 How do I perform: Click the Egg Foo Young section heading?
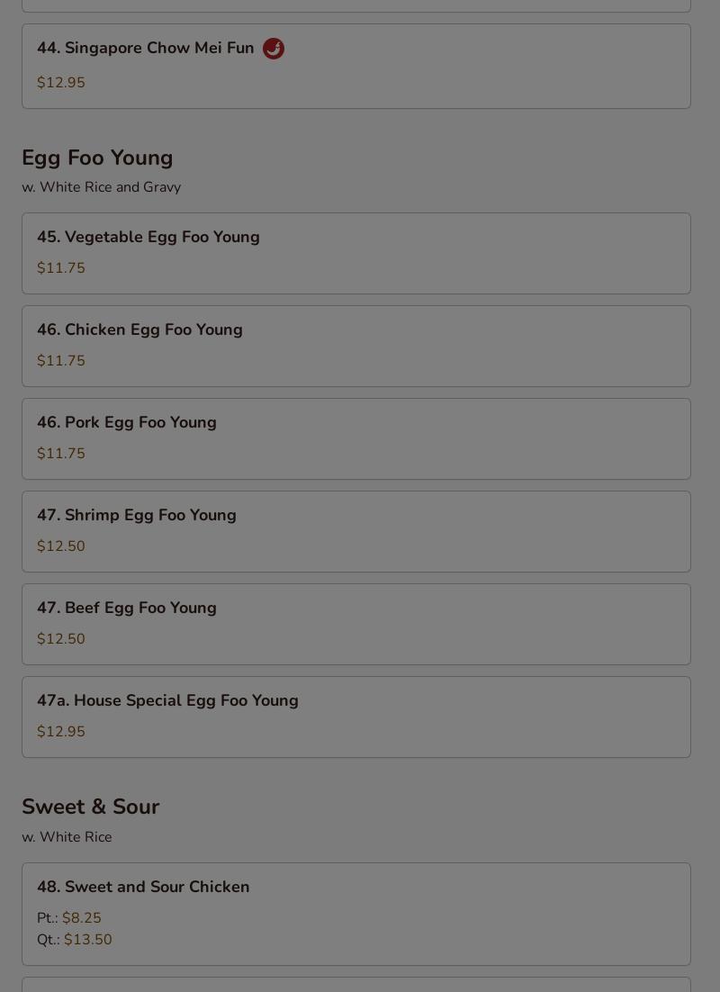(97, 158)
